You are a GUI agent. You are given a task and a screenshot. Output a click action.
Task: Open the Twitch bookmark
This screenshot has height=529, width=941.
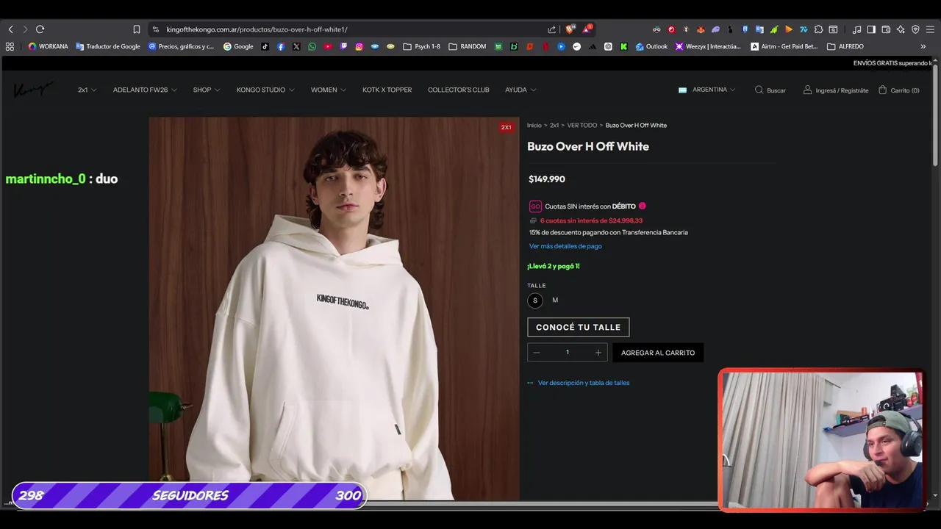(x=343, y=46)
